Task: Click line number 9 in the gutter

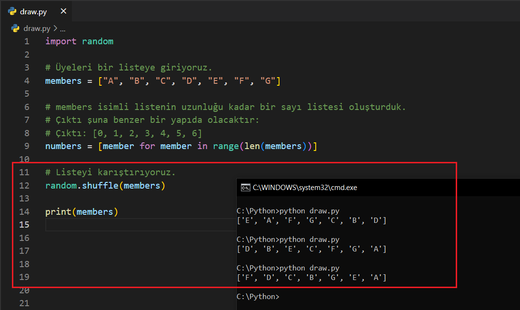Action: [27, 146]
